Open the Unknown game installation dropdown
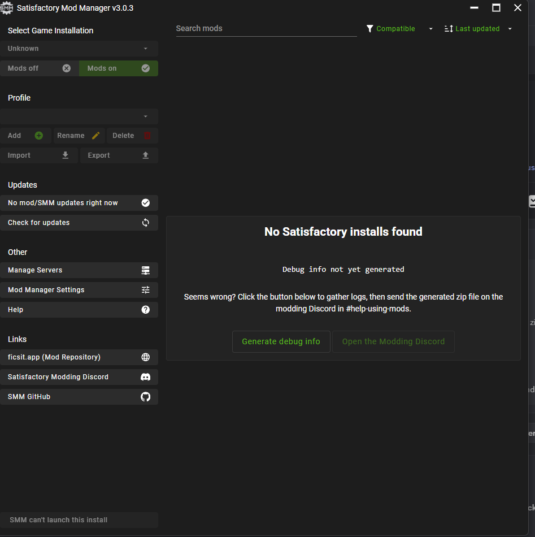Image resolution: width=535 pixels, height=537 pixels. [x=79, y=49]
